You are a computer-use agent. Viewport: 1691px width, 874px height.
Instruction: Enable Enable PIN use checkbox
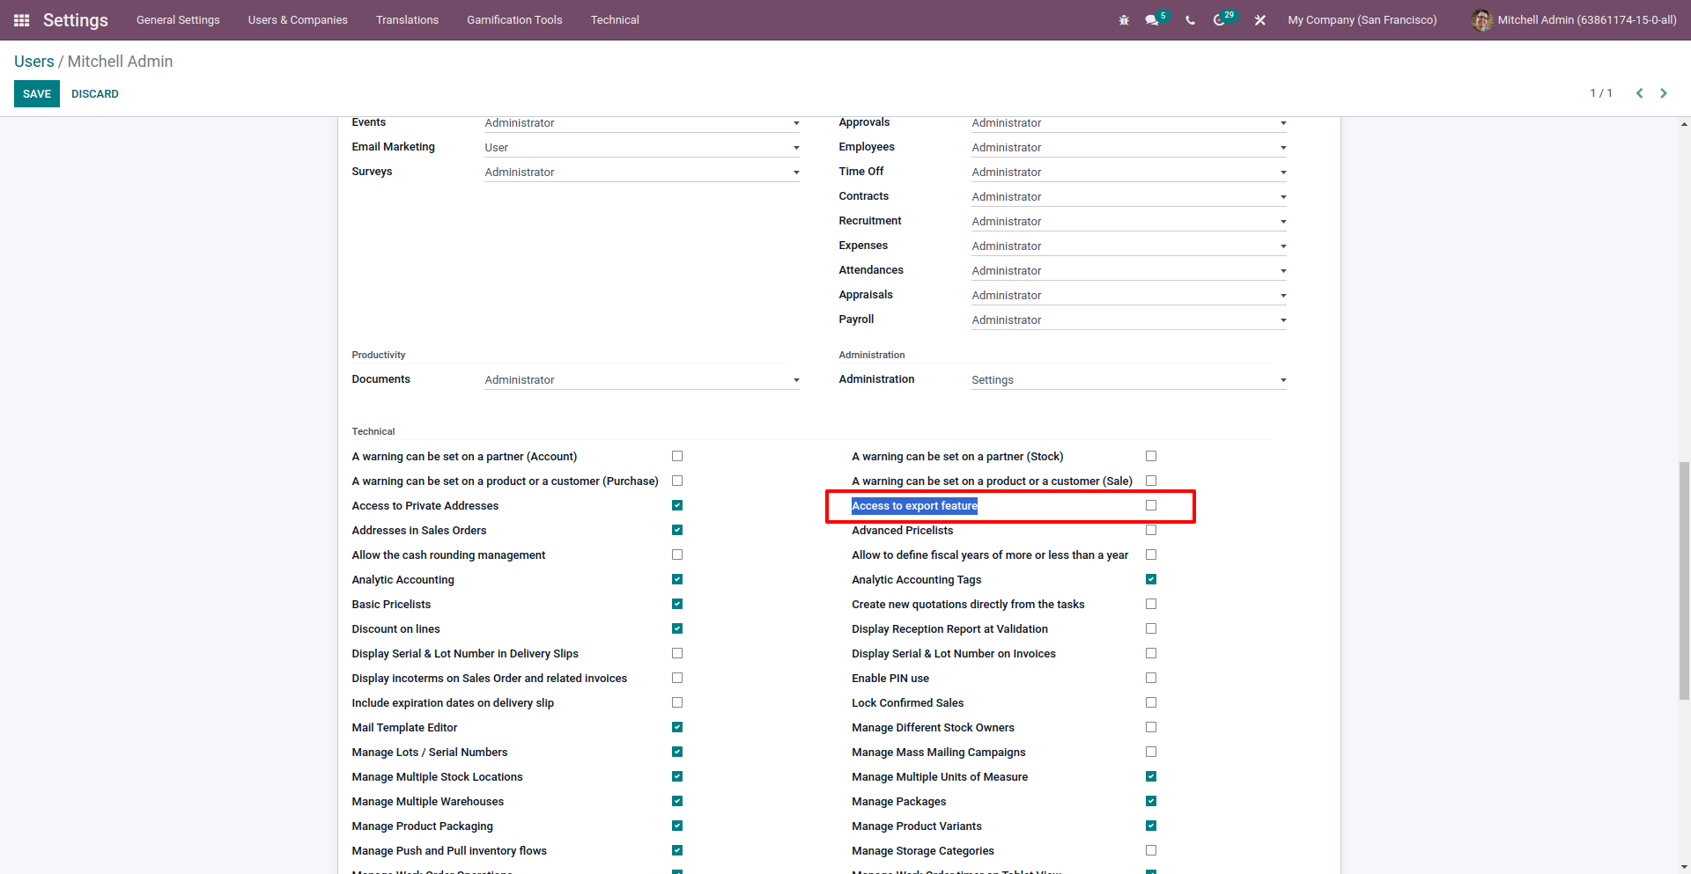click(x=1151, y=678)
